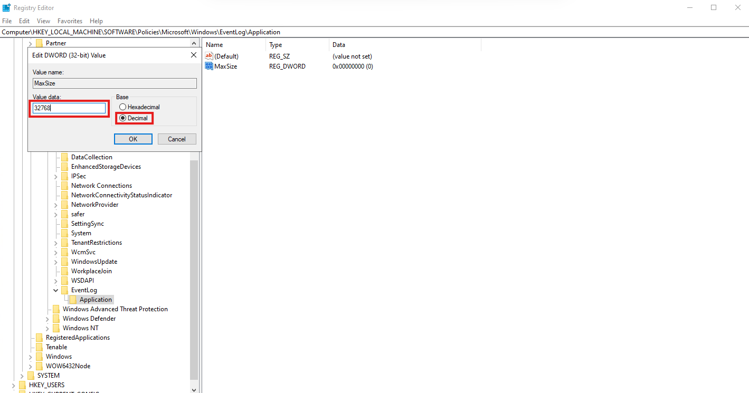Open the Edit menu
Screen dimensions: 749x393
[24, 21]
